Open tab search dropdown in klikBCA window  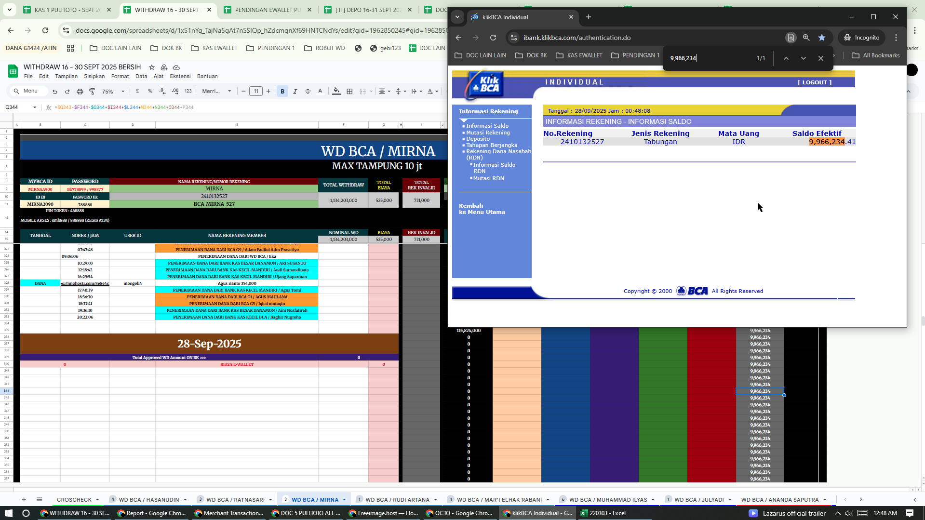(x=457, y=17)
